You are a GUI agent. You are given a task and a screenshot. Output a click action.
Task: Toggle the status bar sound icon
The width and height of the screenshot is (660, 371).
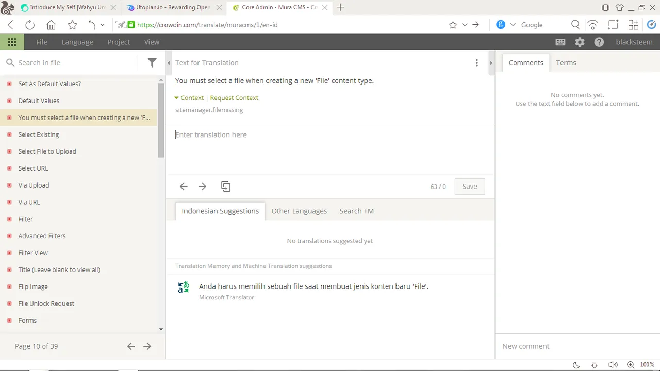click(613, 365)
